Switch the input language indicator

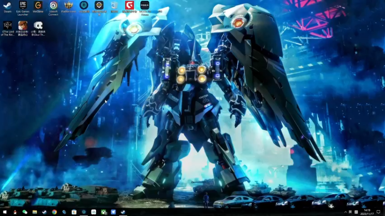coord(350,212)
